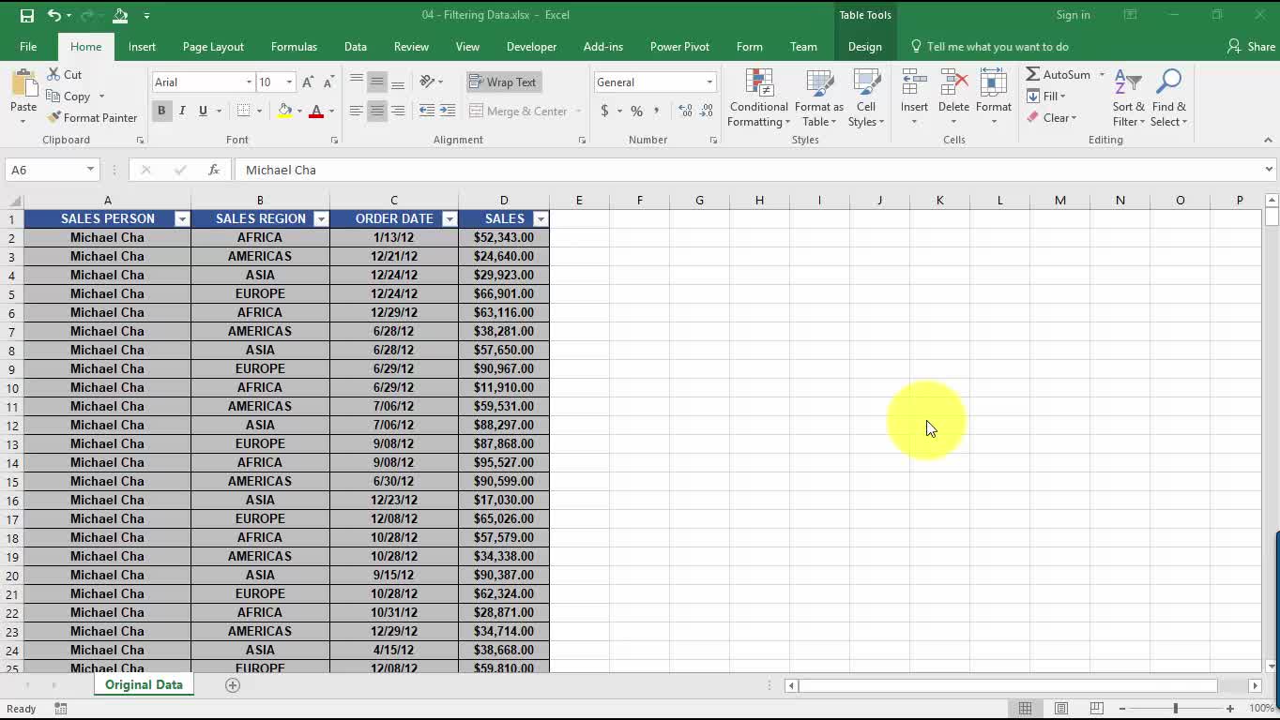Viewport: 1280px width, 720px height.
Task: Click the Format Painter icon
Action: tap(54, 118)
